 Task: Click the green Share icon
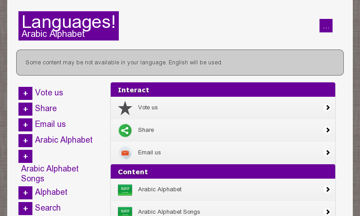click(125, 130)
